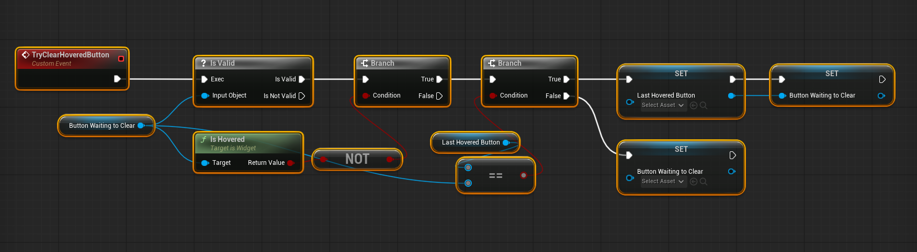Viewport: 917px width, 252px height.
Task: Click browse magnifier icon in lower SET node
Action: click(x=704, y=182)
